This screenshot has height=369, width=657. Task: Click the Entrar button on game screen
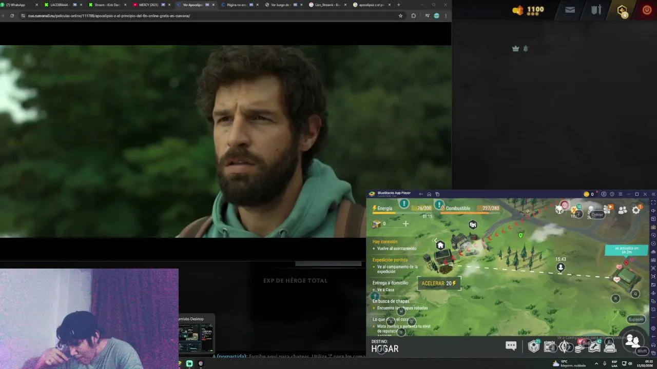597,215
